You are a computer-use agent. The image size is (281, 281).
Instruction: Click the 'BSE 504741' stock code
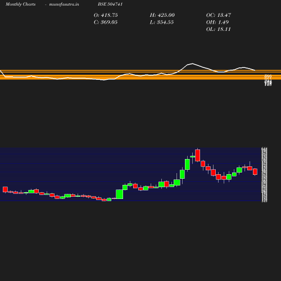pyautogui.click(x=110, y=4)
